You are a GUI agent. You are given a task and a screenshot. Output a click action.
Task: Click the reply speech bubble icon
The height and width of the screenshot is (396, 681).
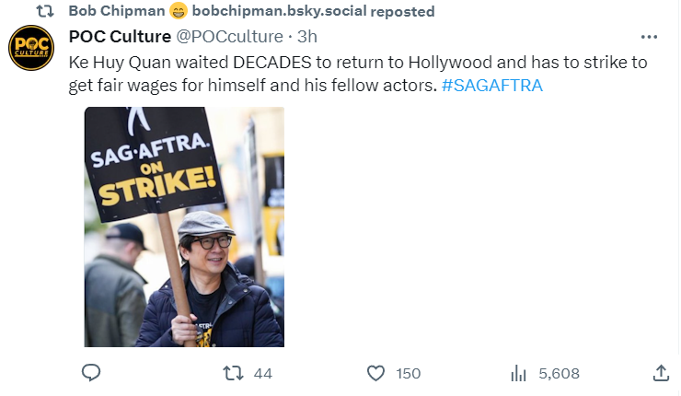click(x=91, y=373)
